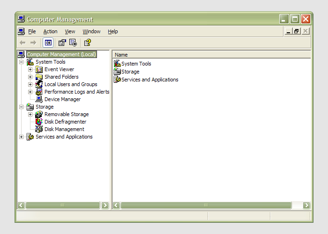Click the Disk Management icon in tree

[x=39, y=129]
